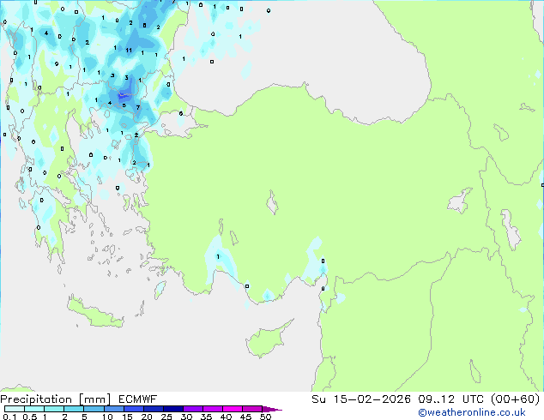Click the '(00+60)' forecast offset text
This screenshot has width=544, height=420.
coord(516,399)
